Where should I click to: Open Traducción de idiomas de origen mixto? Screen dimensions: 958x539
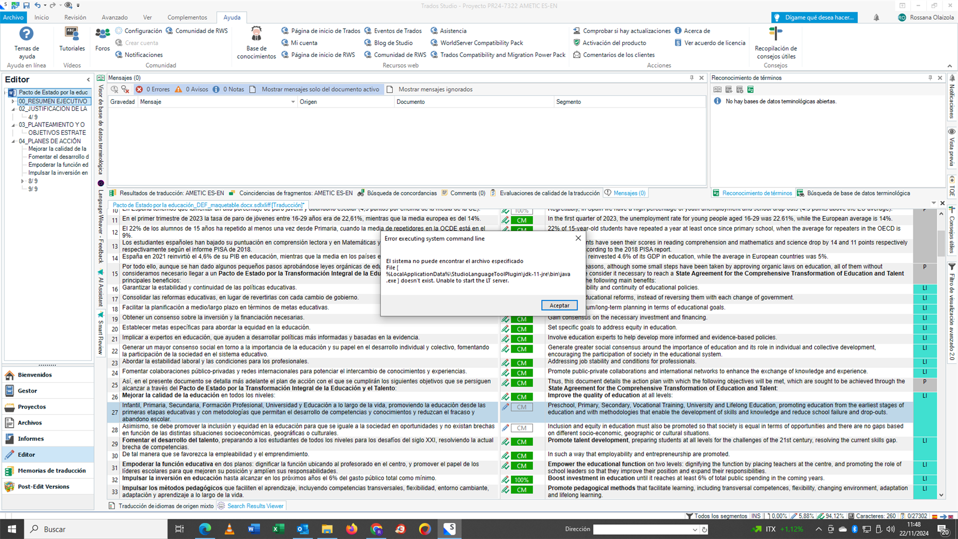161,506
